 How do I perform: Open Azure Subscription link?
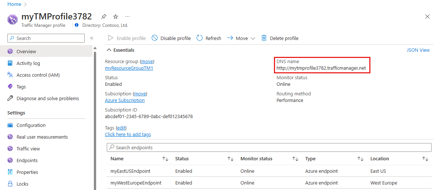(125, 100)
